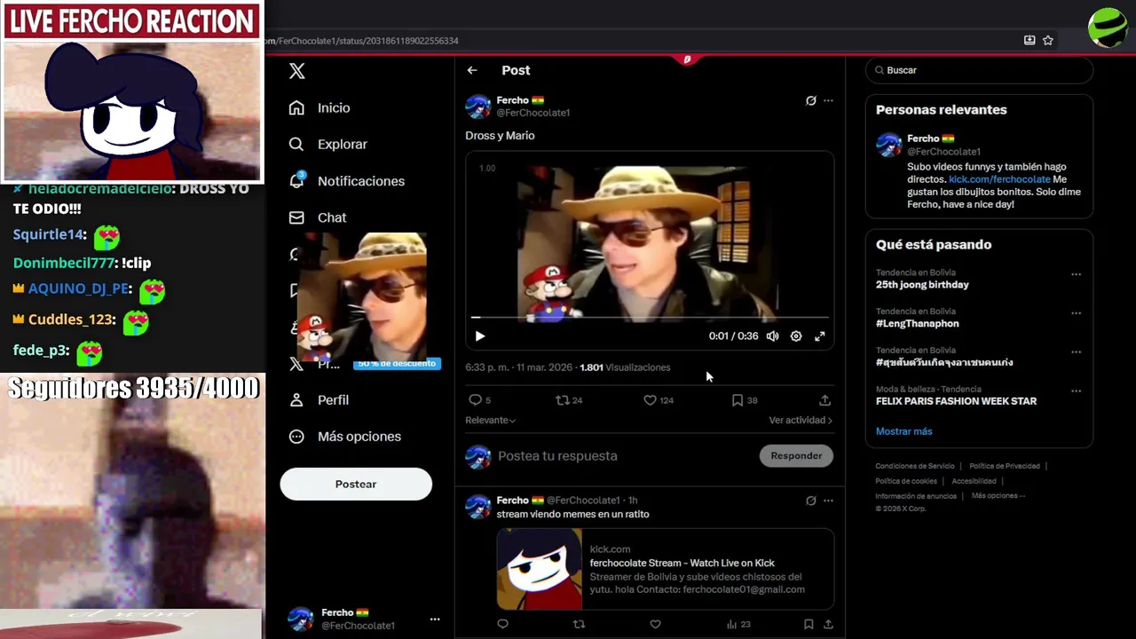The width and height of the screenshot is (1136, 639).
Task: Share the Dross y Mario post
Action: (x=824, y=400)
